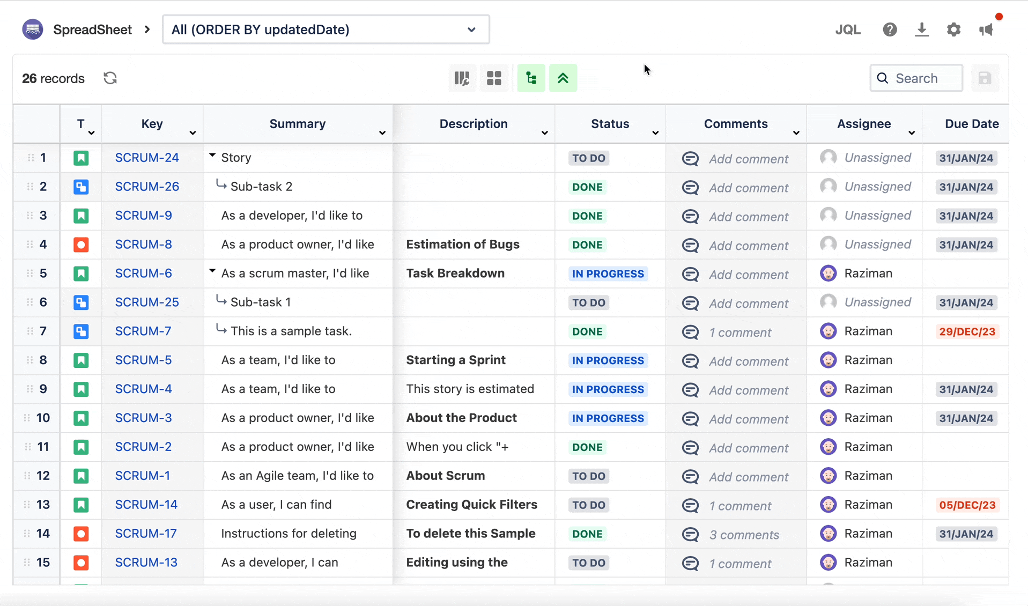Open the Status column header dropdown
Image resolution: width=1028 pixels, height=606 pixels.
655,132
